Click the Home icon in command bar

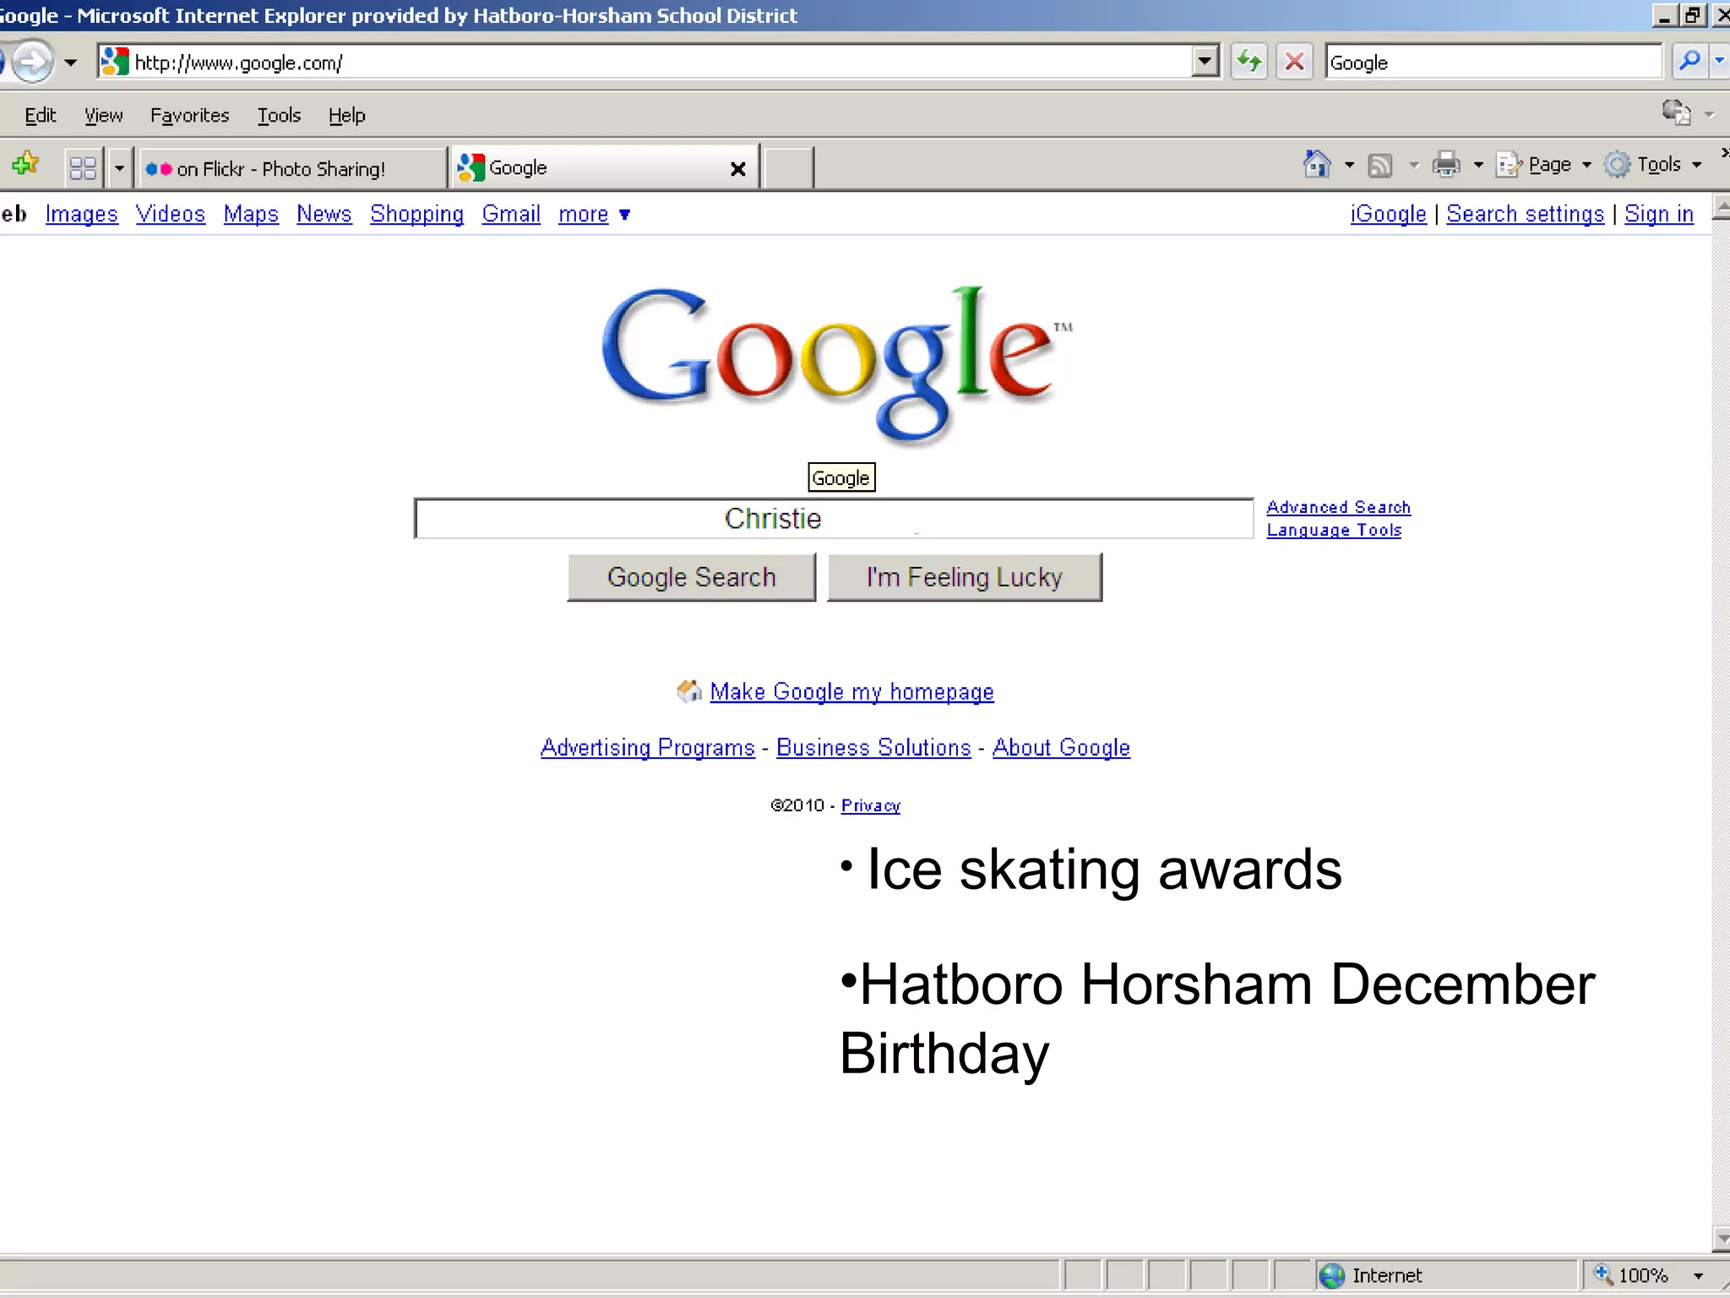(1317, 164)
